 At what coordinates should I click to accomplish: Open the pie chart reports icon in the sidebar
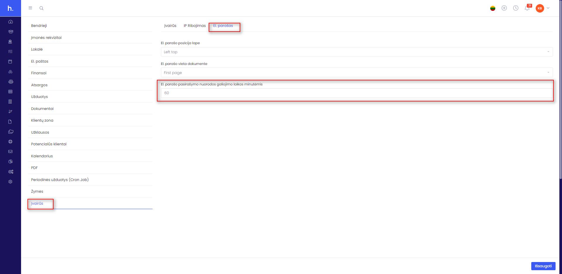click(11, 161)
